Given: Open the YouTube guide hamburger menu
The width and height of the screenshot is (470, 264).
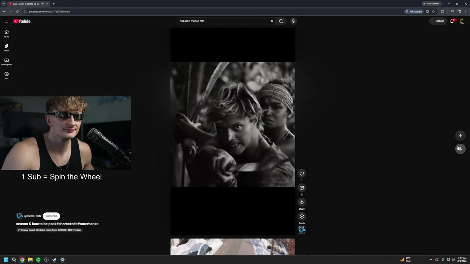Looking at the screenshot, I should tap(7, 21).
